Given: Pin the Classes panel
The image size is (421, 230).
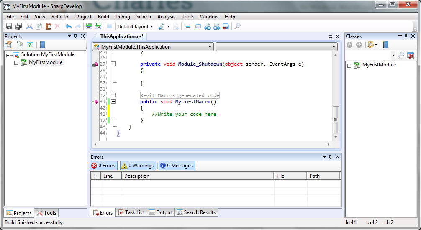Looking at the screenshot, I should 406,36.
